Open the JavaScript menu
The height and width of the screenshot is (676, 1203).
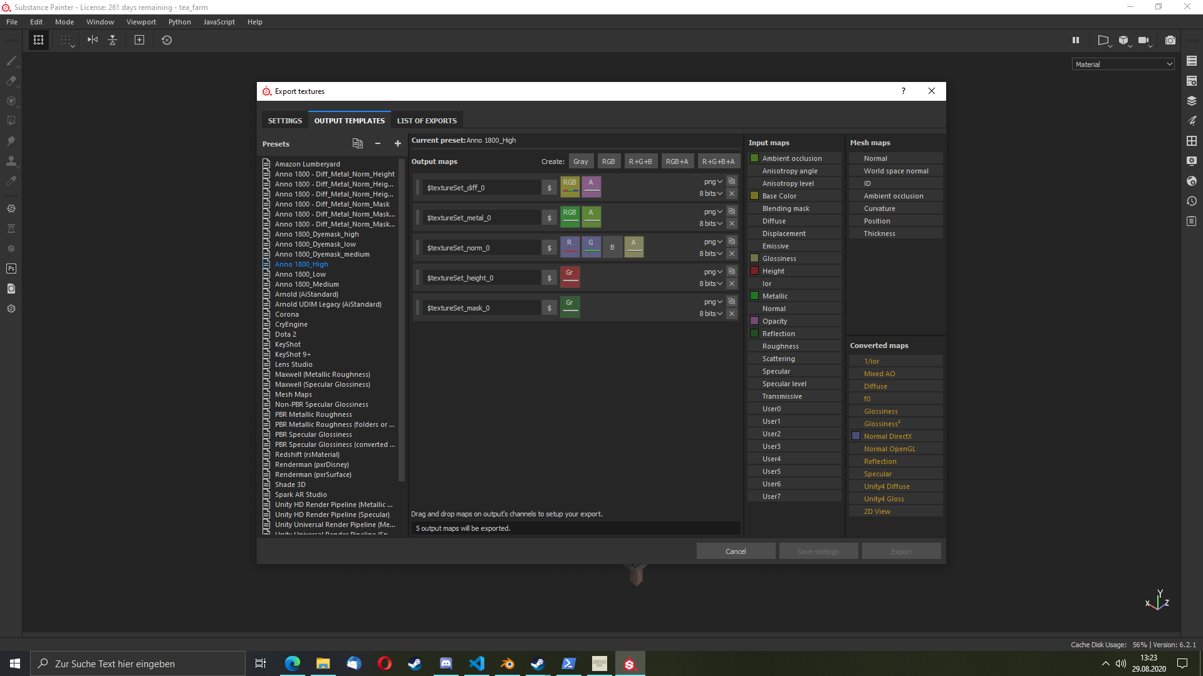coord(219,22)
